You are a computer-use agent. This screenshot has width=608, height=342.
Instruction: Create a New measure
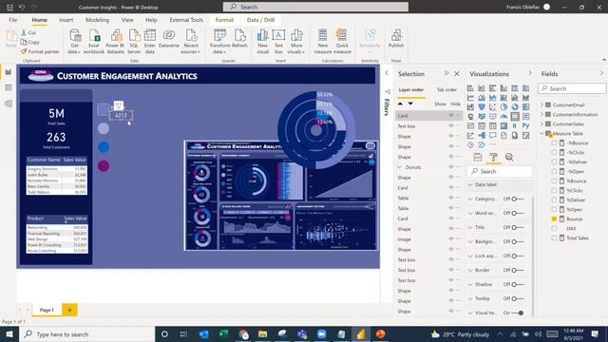[x=323, y=42]
